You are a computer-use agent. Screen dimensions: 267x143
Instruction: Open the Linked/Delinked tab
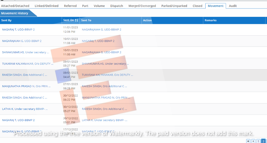tap(46, 6)
